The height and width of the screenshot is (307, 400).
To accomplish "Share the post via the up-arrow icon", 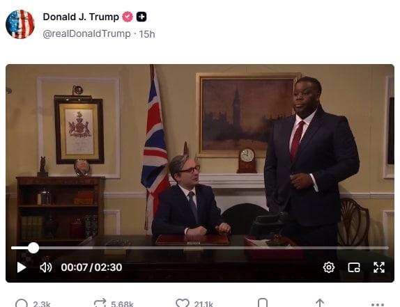I will point(320,304).
